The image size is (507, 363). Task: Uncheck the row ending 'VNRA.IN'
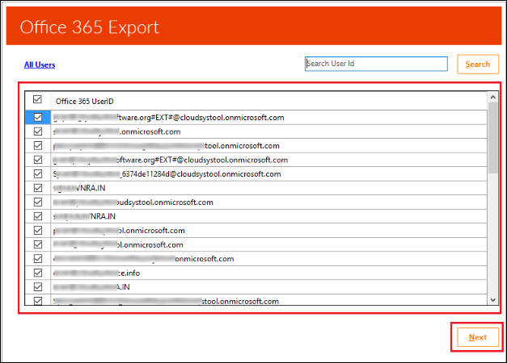pos(38,188)
